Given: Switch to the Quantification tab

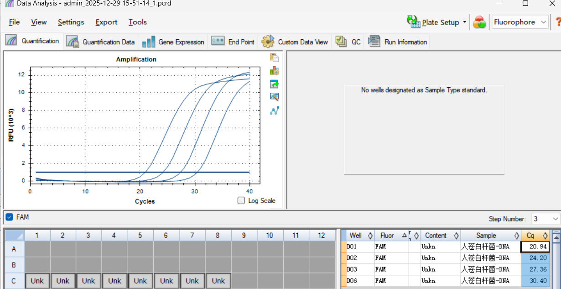Looking at the screenshot, I should pos(32,41).
